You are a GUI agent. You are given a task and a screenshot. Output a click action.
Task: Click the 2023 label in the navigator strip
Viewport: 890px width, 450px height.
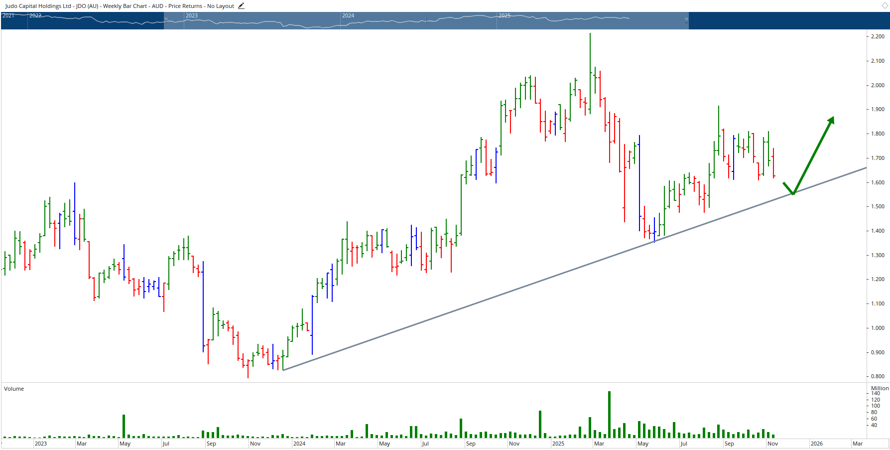(192, 15)
